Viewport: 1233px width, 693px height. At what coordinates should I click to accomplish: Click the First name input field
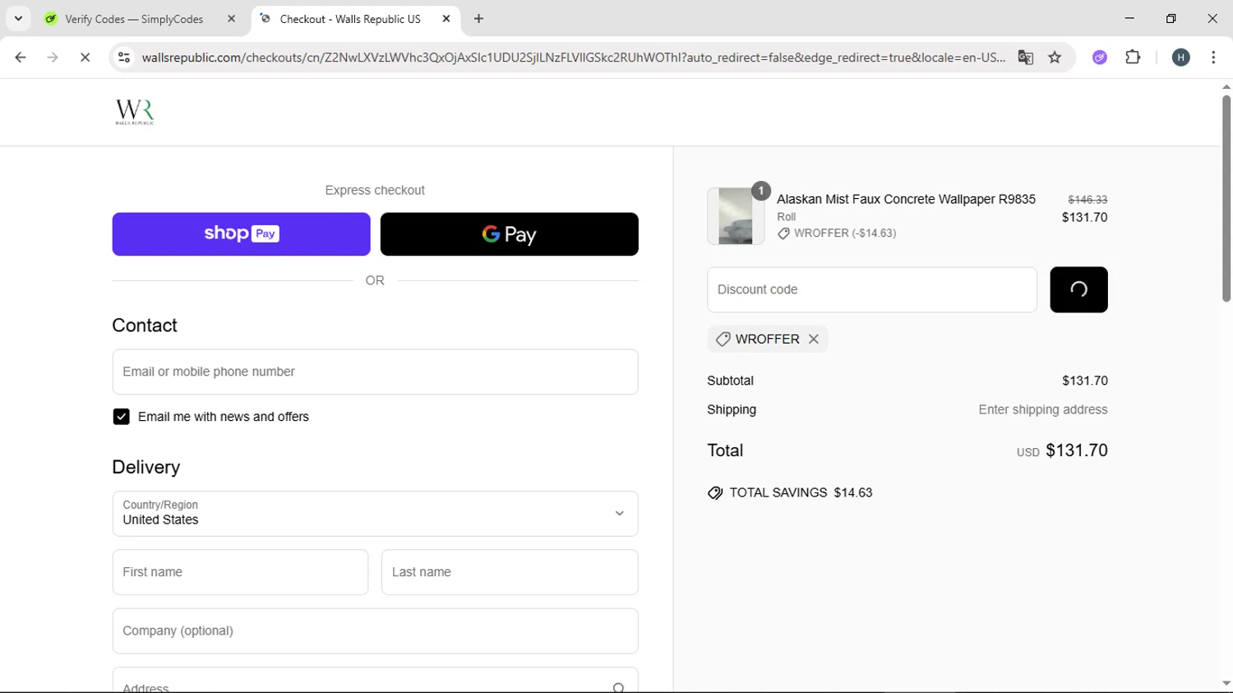tap(241, 572)
